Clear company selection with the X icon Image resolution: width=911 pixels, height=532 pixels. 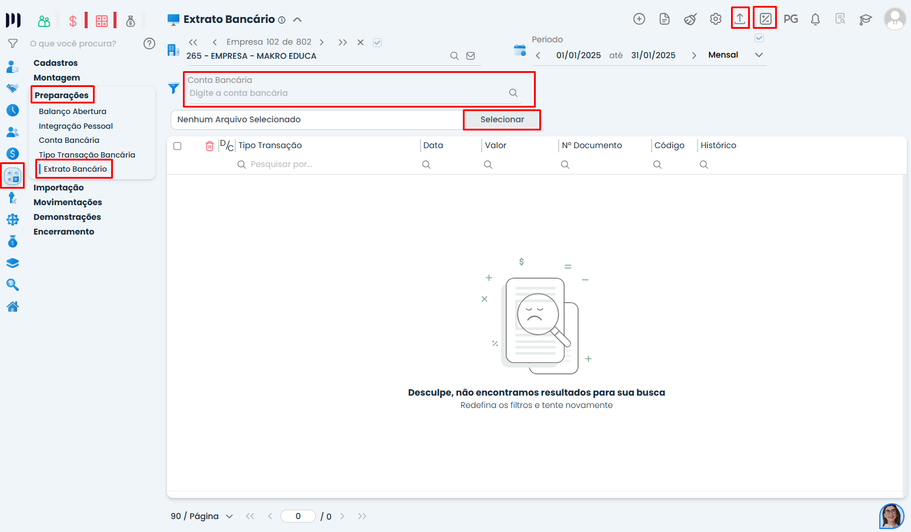[x=361, y=42]
